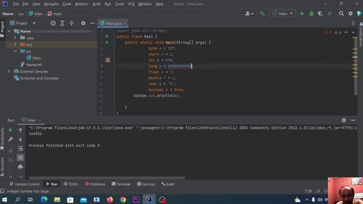Run with coverage icon in toolbar
The width and height of the screenshot is (363, 204).
click(x=320, y=14)
